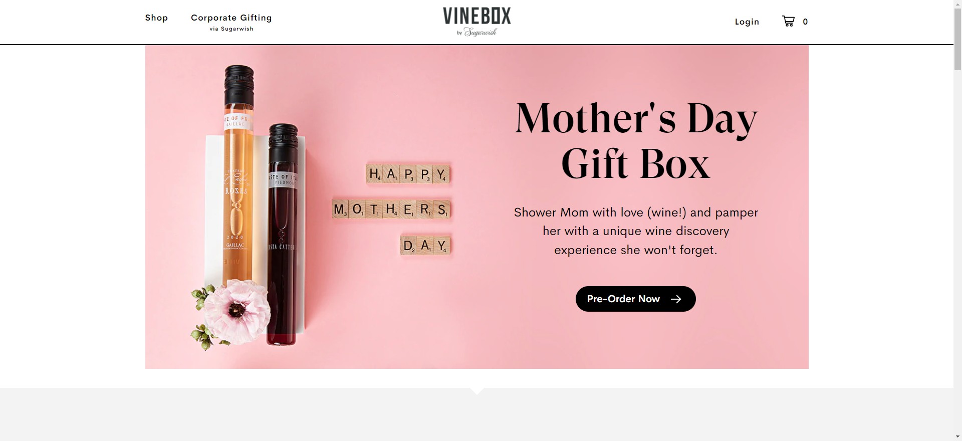The width and height of the screenshot is (962, 441).
Task: Click the Mother's Day Gift Box heading
Action: [636, 141]
